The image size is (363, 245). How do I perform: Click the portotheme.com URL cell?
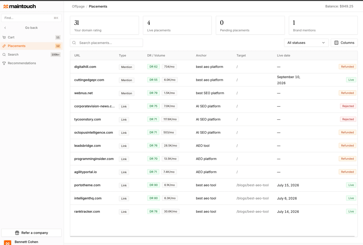click(x=87, y=185)
